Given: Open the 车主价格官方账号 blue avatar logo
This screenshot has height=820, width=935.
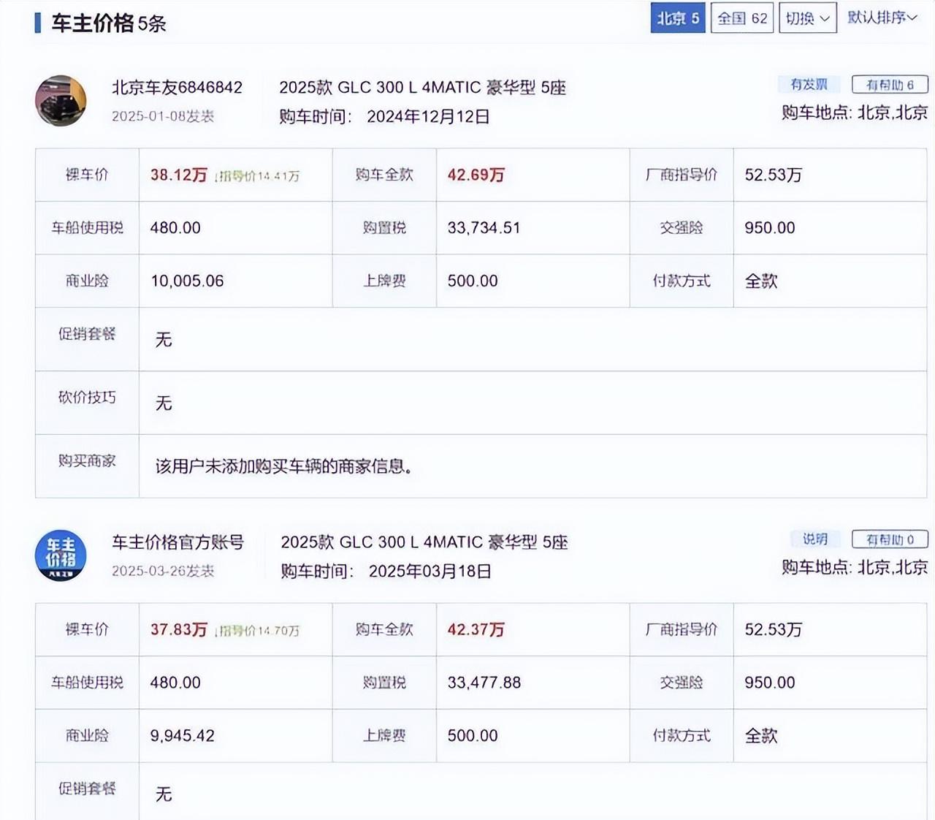Looking at the screenshot, I should click(61, 555).
